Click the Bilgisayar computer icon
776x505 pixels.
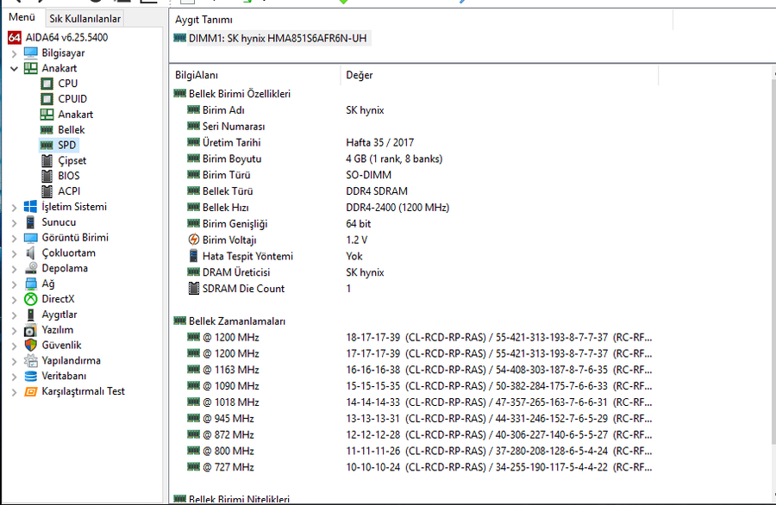[31, 53]
